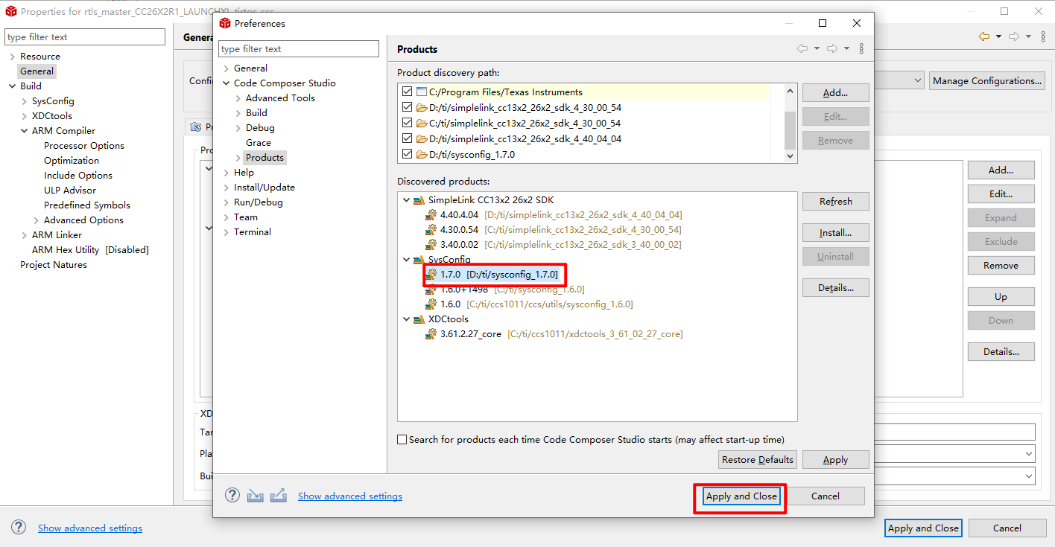
Task: Expand the Advanced Tools preferences node
Action: pyautogui.click(x=238, y=98)
